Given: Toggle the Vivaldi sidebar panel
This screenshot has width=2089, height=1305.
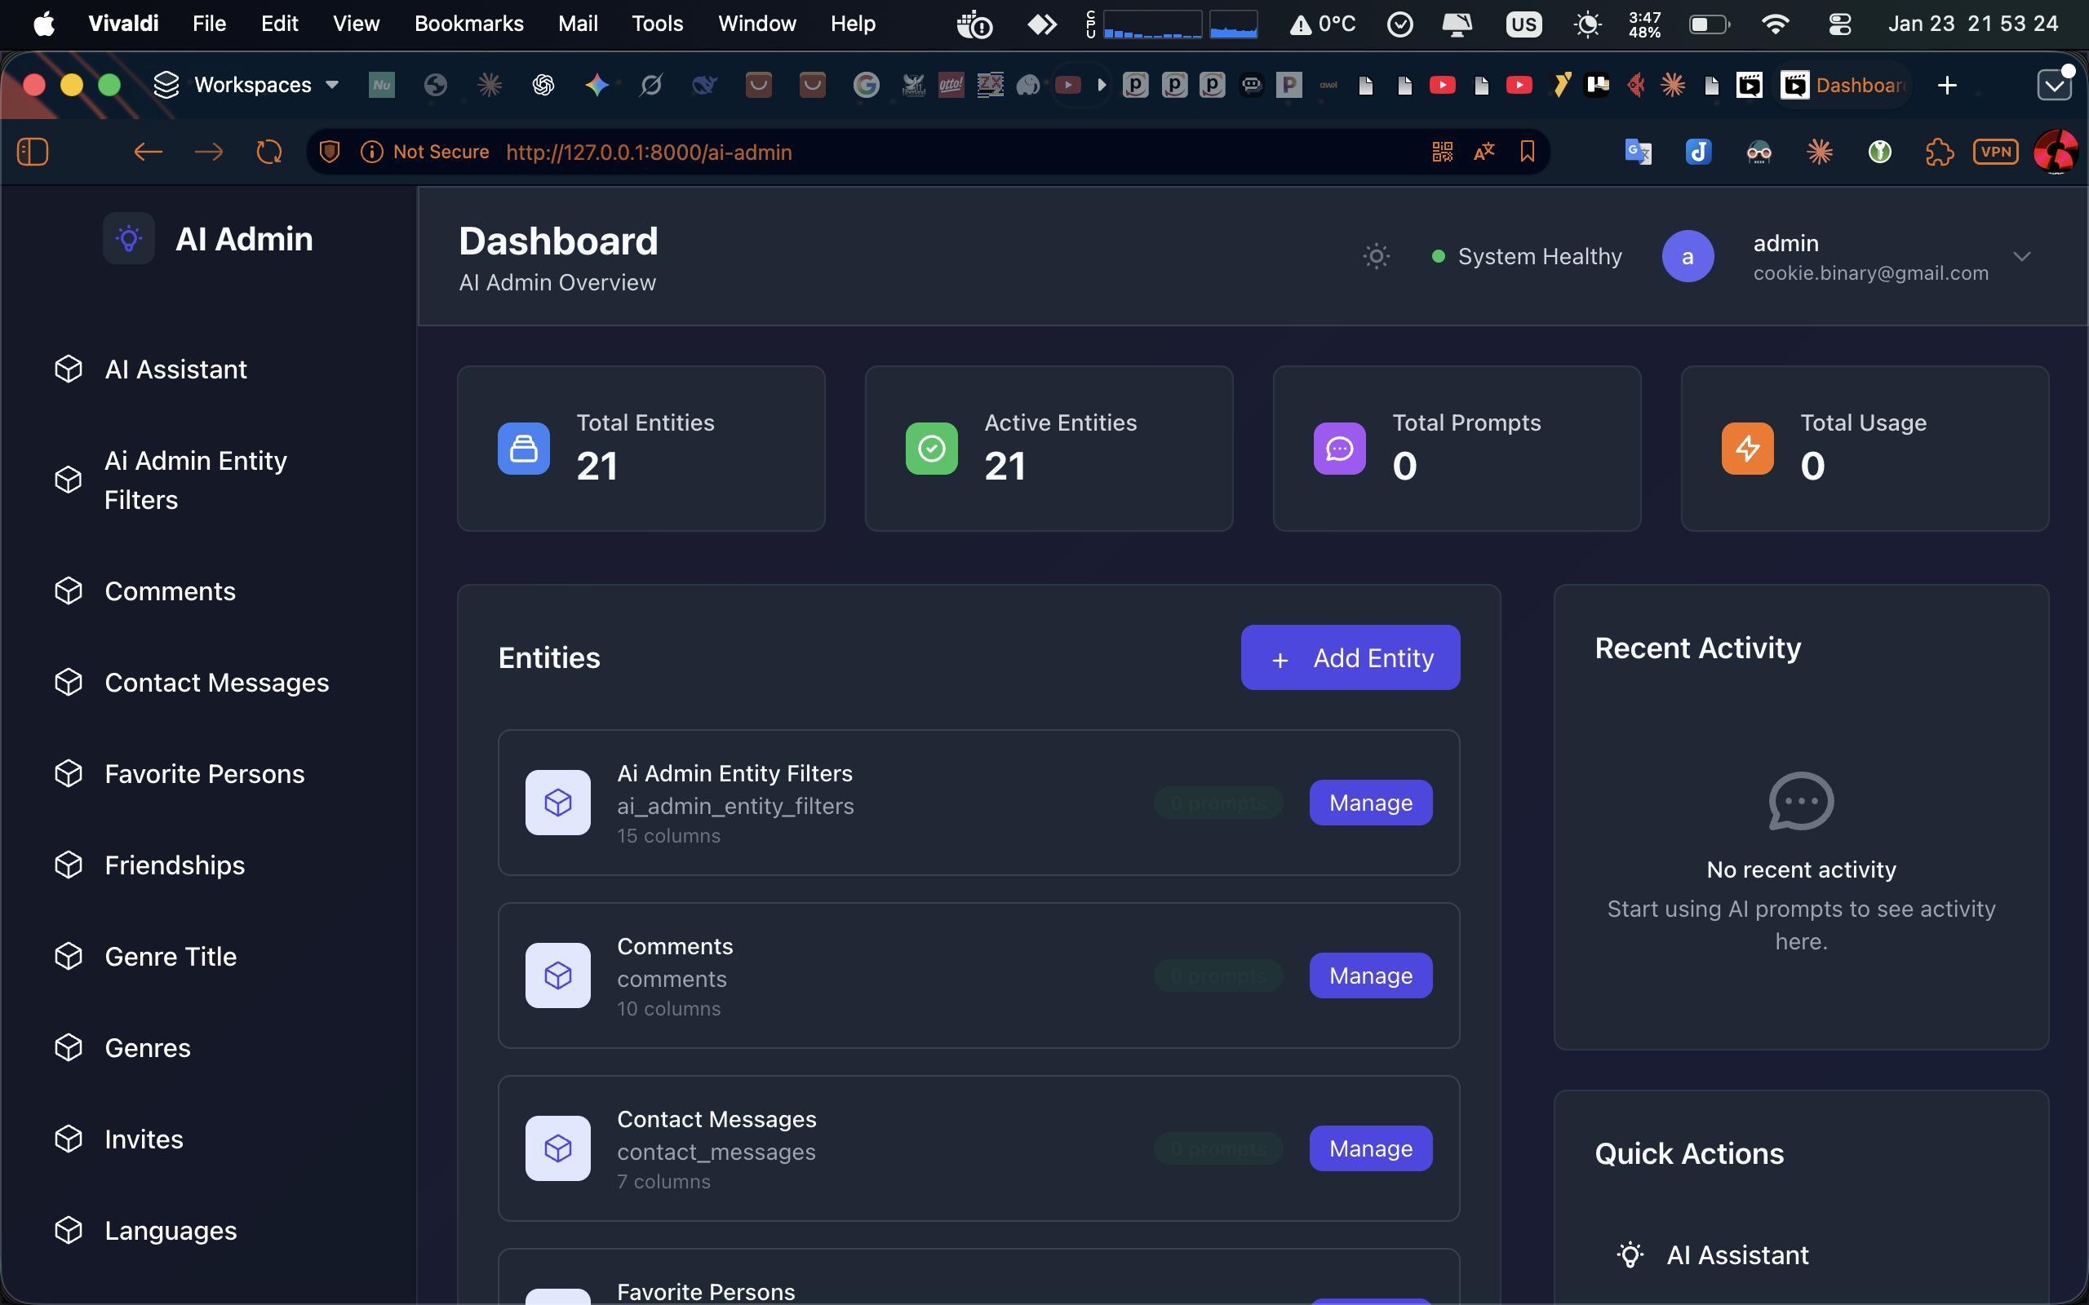Looking at the screenshot, I should click(x=33, y=152).
